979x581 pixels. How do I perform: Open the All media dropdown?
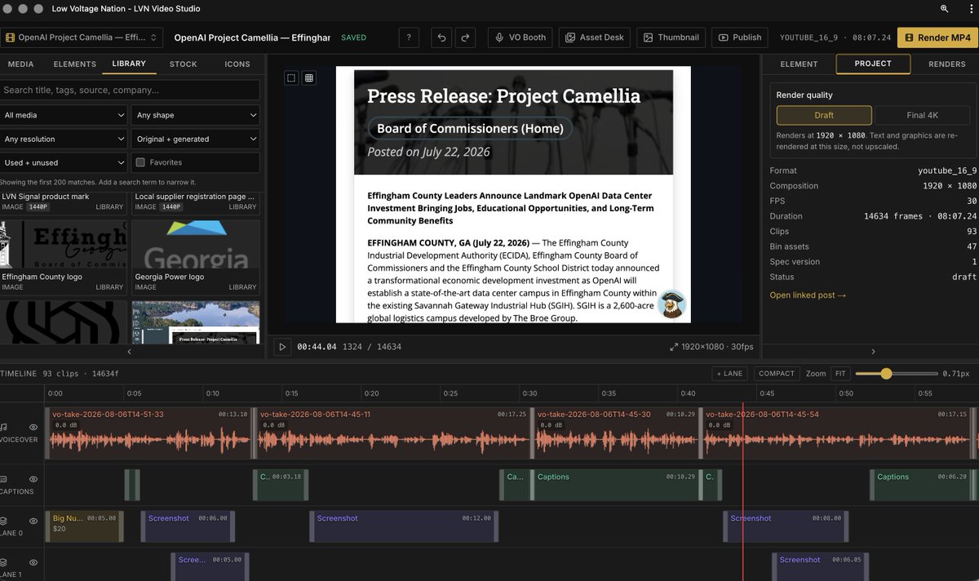(64, 115)
